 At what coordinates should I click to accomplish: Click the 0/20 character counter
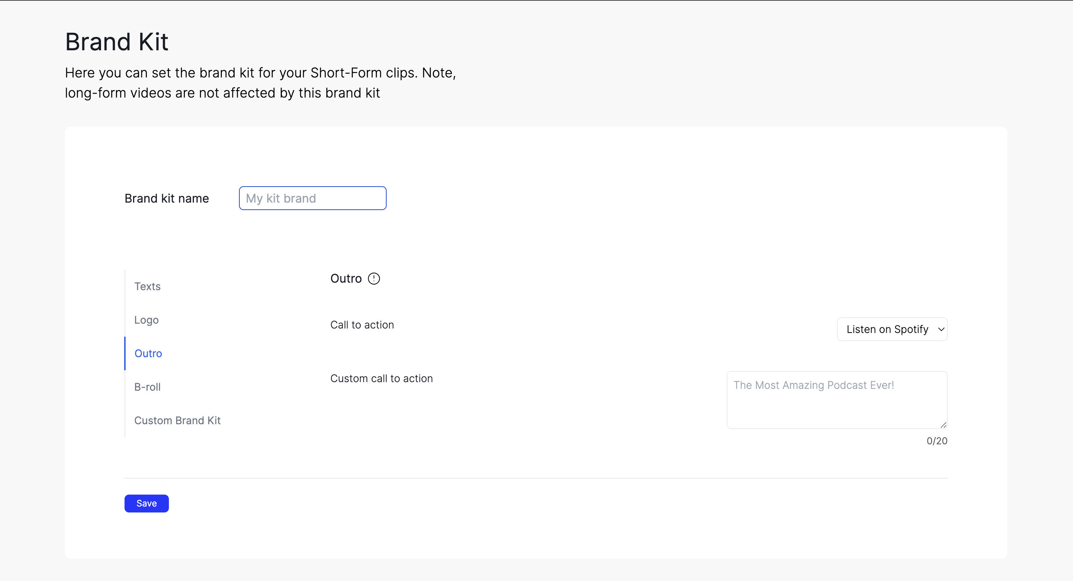pyautogui.click(x=937, y=441)
